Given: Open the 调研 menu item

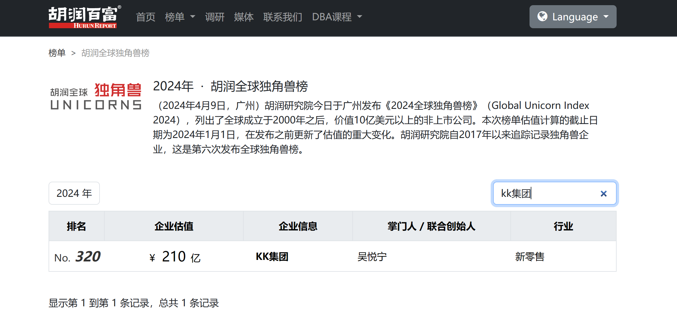Looking at the screenshot, I should pos(215,17).
